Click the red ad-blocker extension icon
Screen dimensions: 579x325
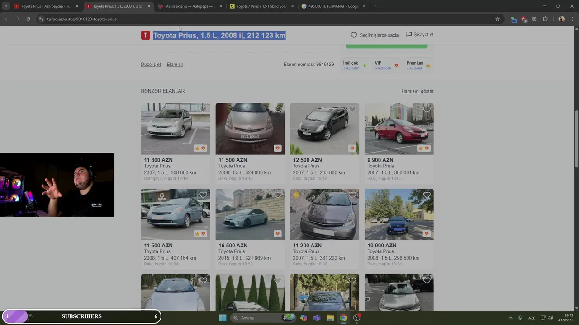(524, 19)
